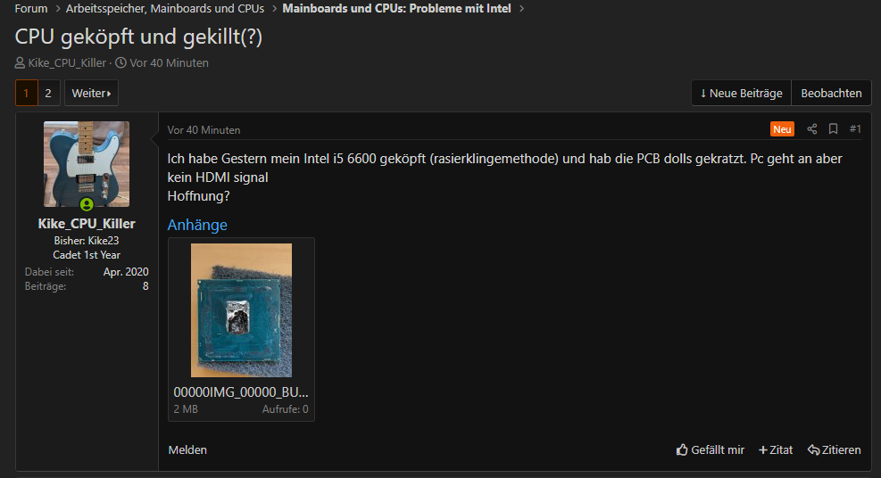881x478 pixels.
Task: Click the thumbs-up Gefällt mir icon
Action: tap(682, 449)
